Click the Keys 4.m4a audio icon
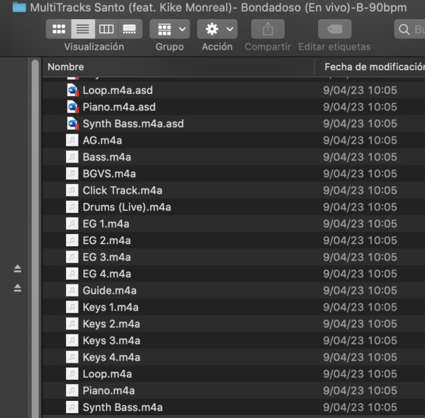Screen dimensions: 425x418 coord(72,357)
